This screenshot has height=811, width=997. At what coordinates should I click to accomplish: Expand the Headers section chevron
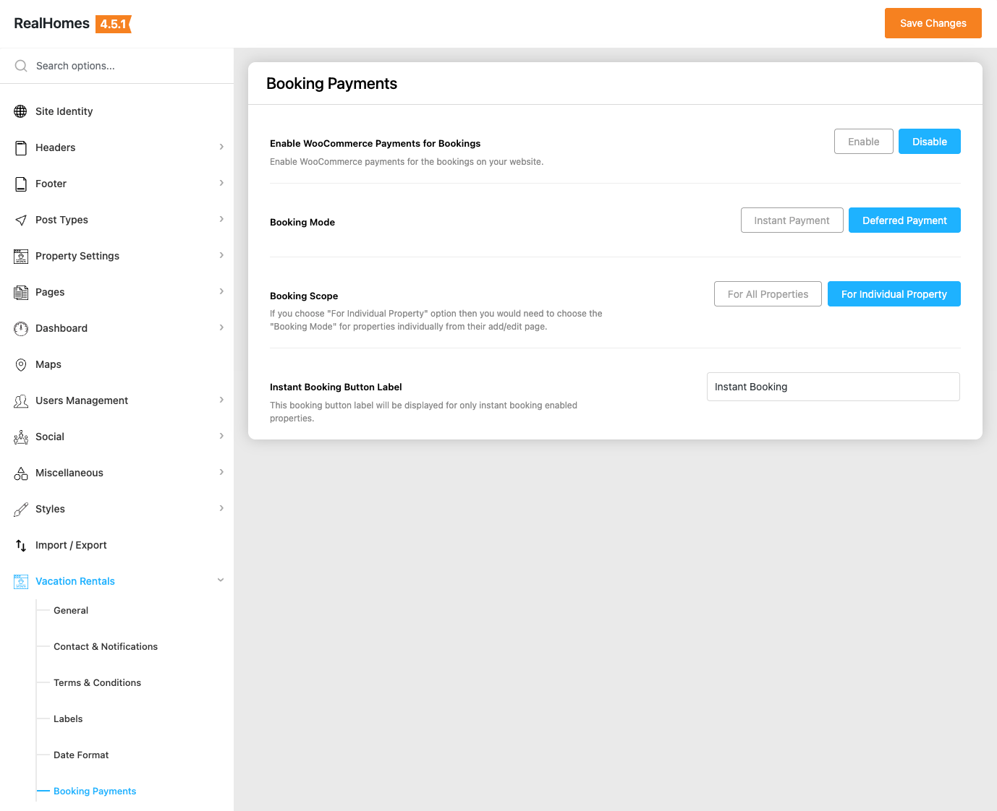[x=221, y=147]
